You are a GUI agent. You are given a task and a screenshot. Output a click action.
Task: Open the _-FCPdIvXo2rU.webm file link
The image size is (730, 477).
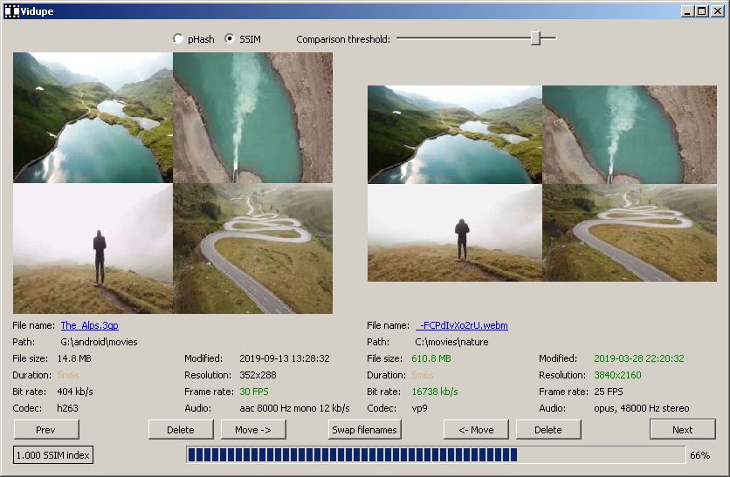(x=462, y=325)
